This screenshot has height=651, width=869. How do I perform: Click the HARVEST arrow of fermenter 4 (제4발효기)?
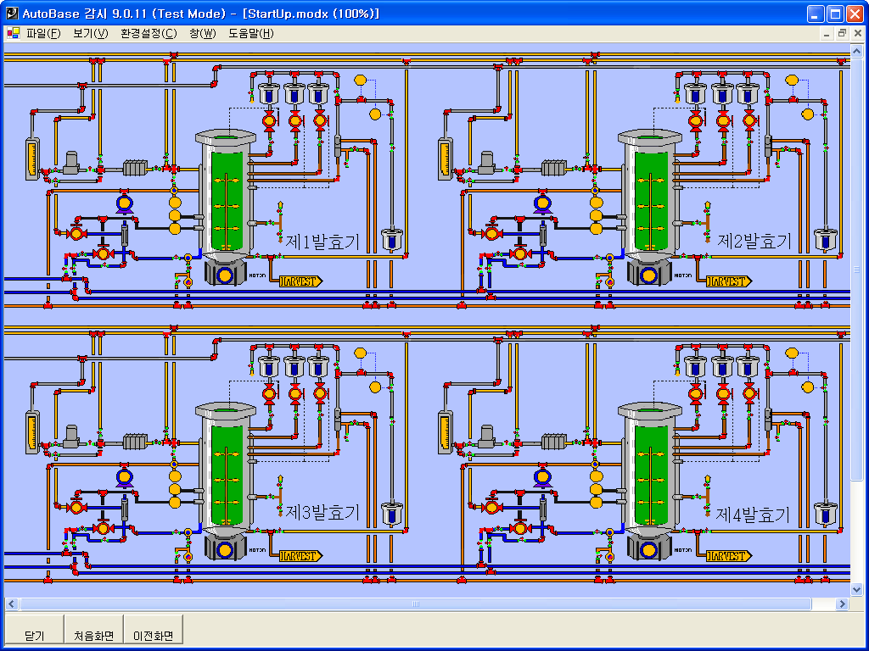[728, 555]
